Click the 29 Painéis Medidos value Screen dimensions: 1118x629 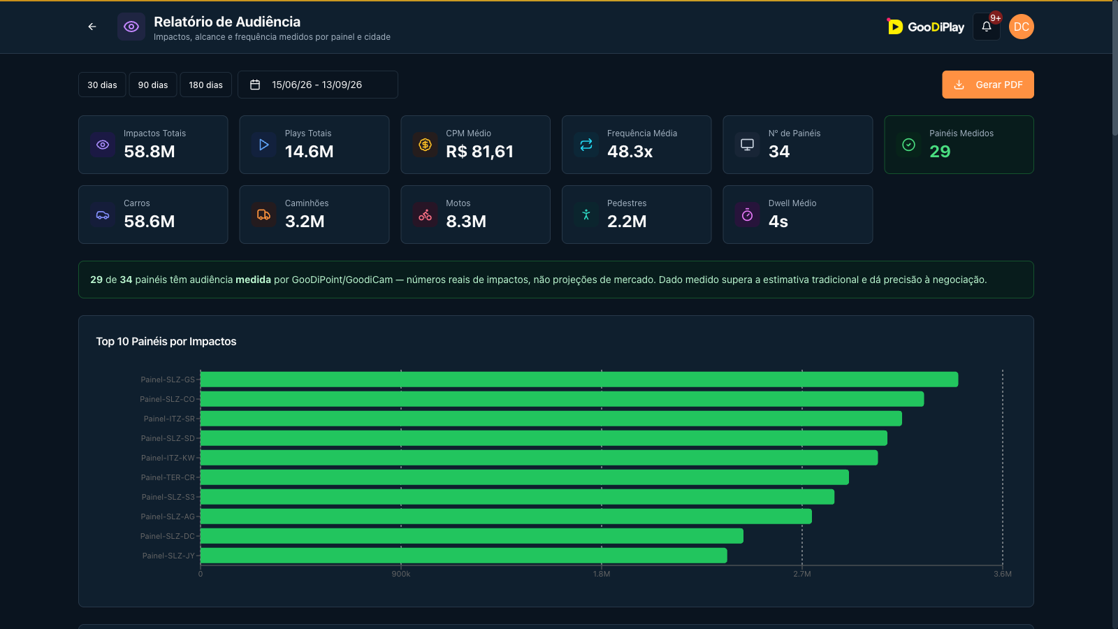940,152
